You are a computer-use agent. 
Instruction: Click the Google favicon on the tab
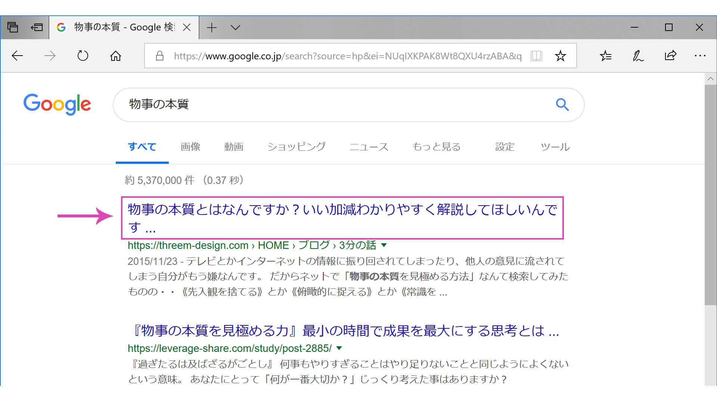(x=61, y=27)
